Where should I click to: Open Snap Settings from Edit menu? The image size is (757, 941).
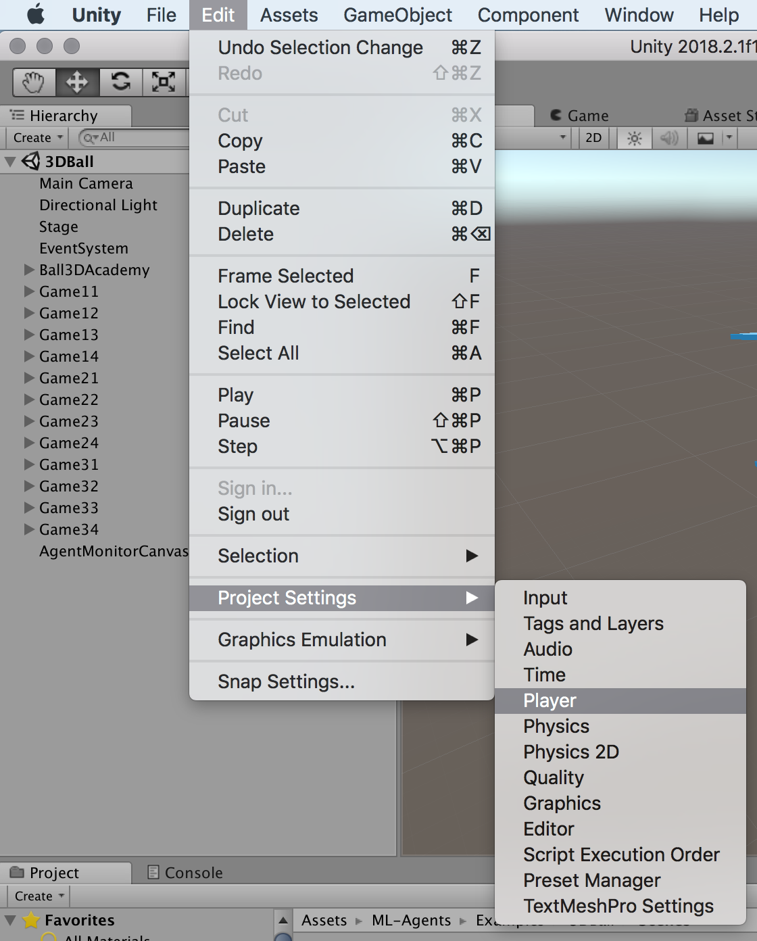(286, 681)
